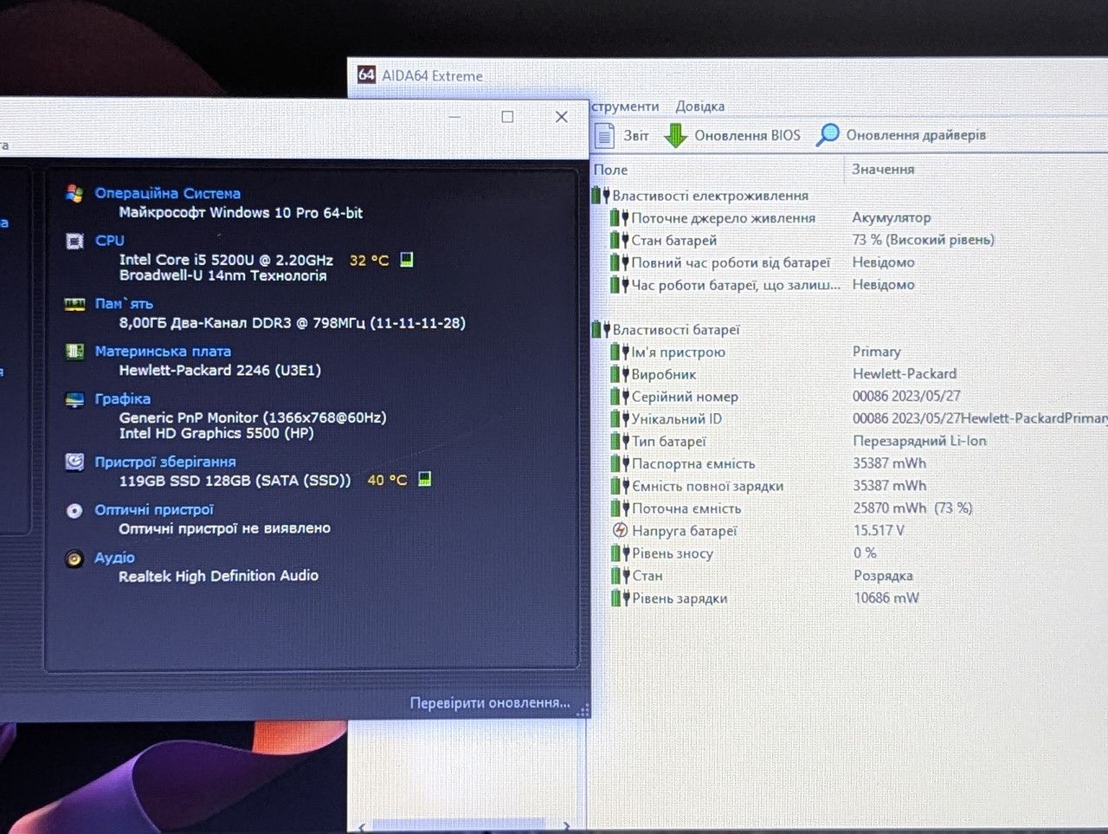1108x834 pixels.
Task: Open the Операційна Система section link
Action: (168, 193)
